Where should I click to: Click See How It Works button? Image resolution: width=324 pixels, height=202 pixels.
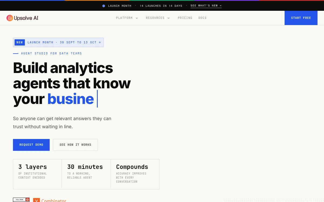point(75,145)
